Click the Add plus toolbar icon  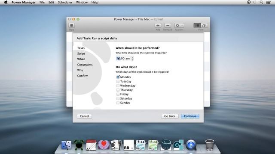158,26
